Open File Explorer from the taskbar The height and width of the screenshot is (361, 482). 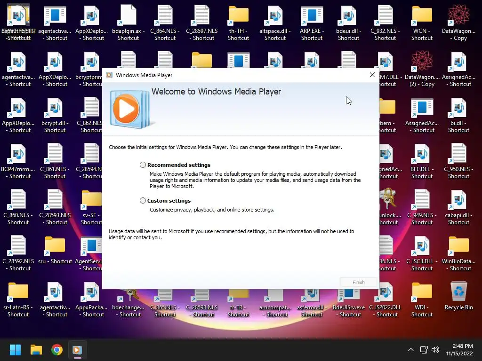point(36,350)
